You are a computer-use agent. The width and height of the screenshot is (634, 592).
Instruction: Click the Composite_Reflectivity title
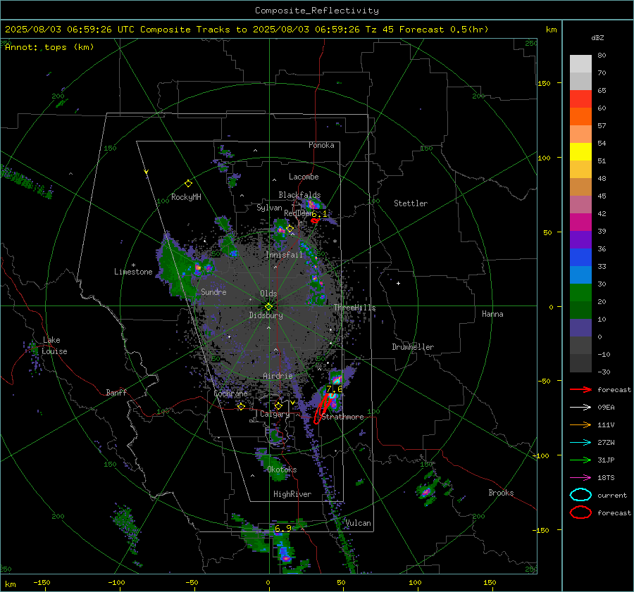[316, 11]
